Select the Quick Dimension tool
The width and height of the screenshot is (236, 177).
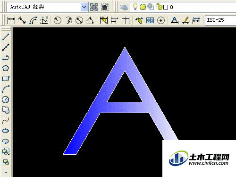(104, 20)
